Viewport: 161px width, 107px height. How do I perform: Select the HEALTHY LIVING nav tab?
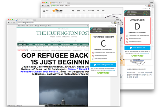[65, 44]
